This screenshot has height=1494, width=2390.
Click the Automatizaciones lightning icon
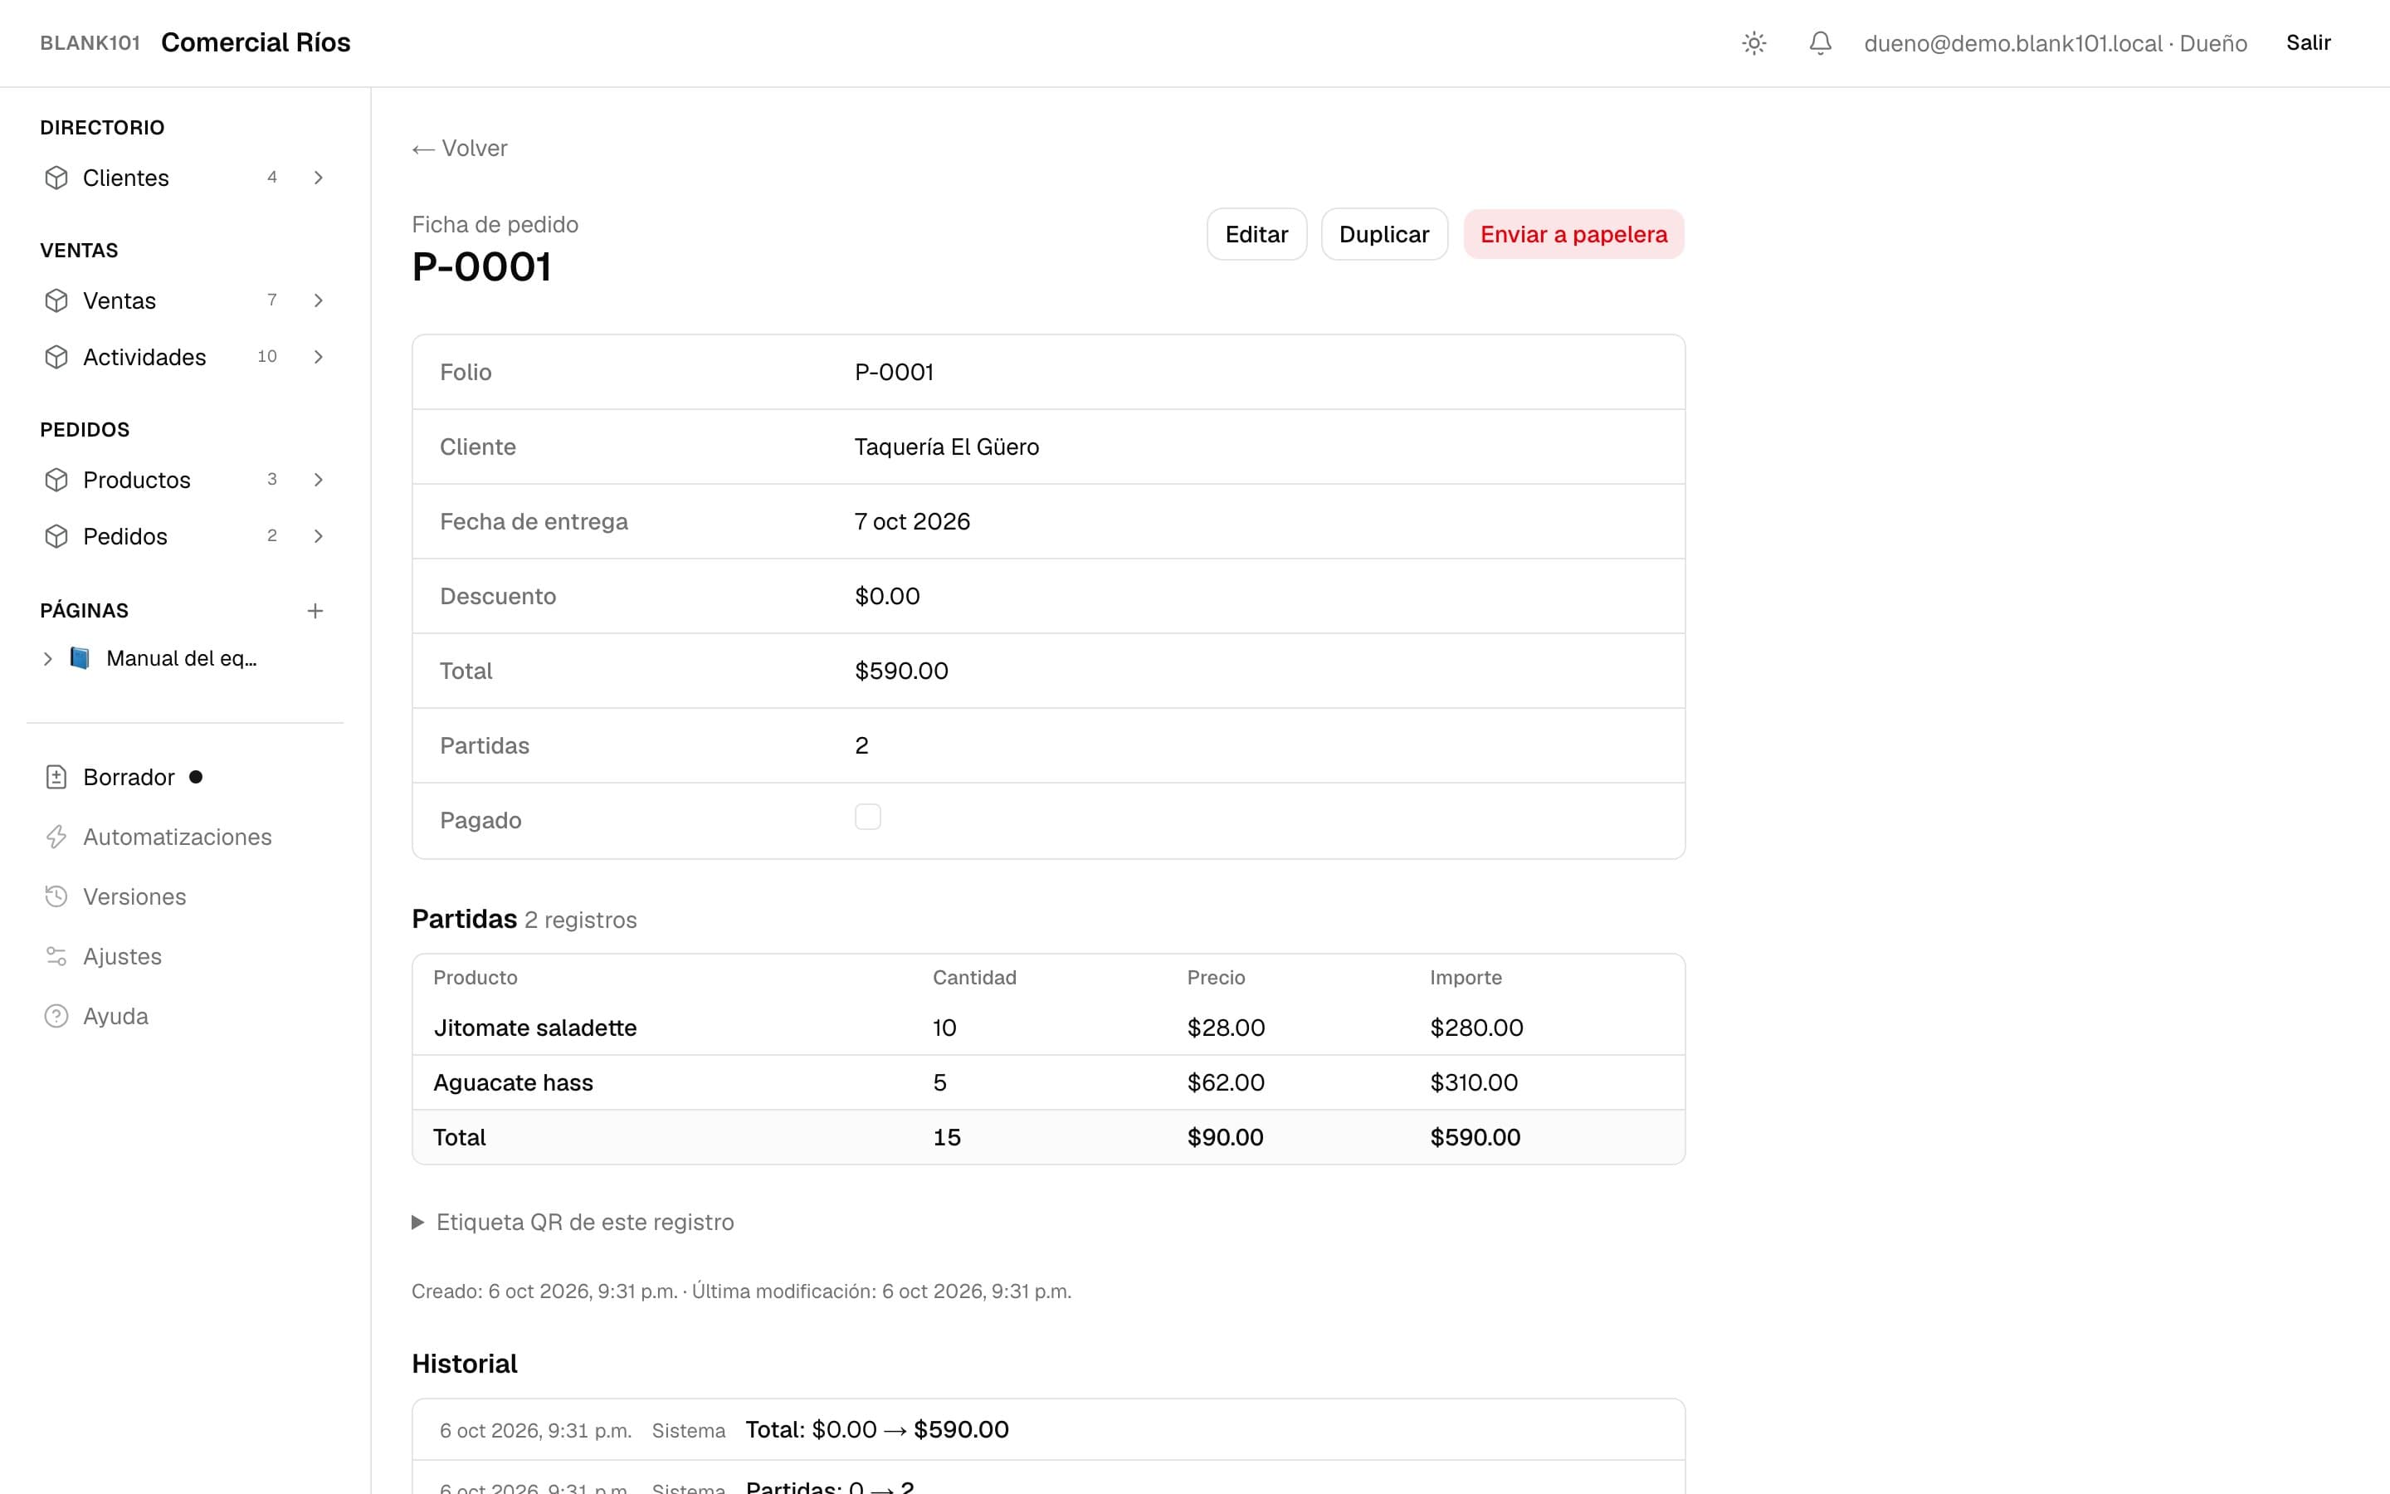(56, 837)
